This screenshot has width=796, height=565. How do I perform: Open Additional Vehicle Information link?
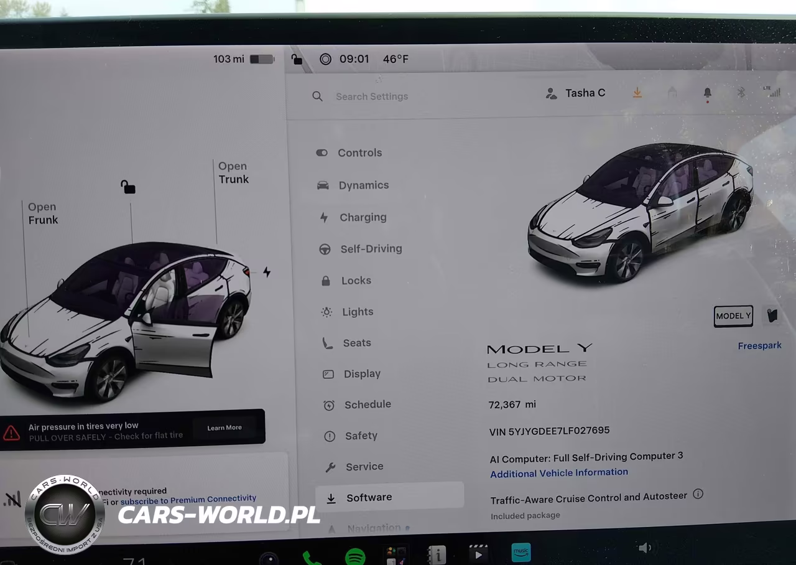tap(559, 473)
